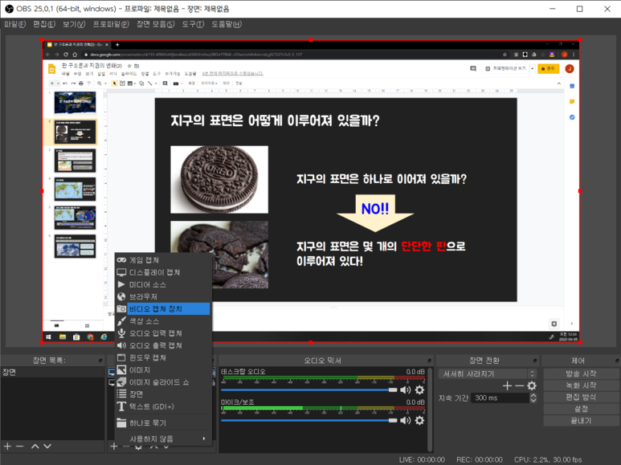The height and width of the screenshot is (465, 621).
Task: Open the 파일(F) menu
Action: pos(14,24)
